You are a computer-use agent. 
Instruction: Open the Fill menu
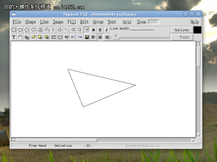click(72, 22)
